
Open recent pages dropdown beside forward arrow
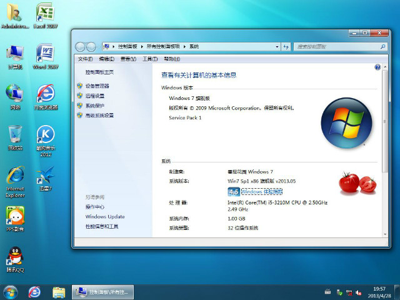click(99, 47)
